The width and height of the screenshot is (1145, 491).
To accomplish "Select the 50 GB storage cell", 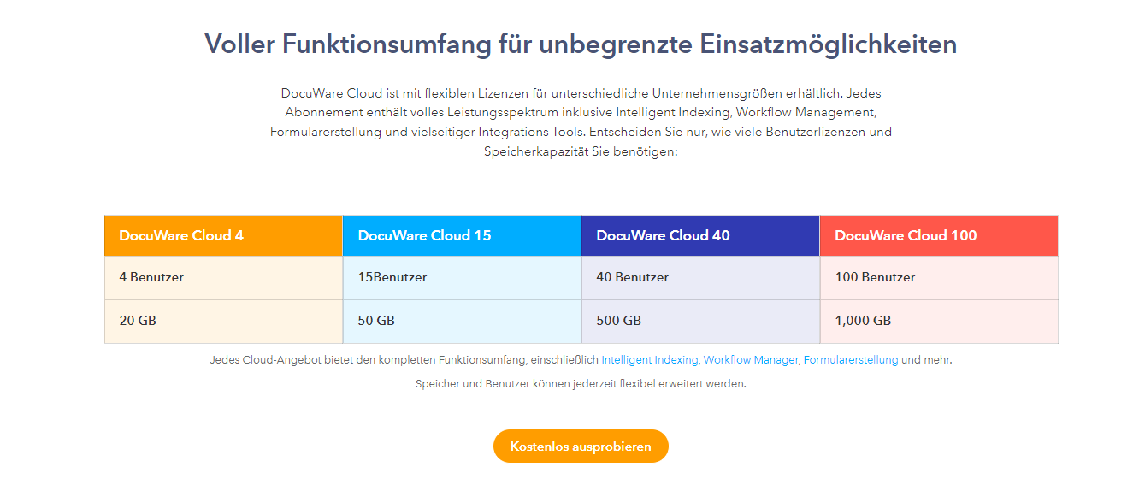I will 462,321.
